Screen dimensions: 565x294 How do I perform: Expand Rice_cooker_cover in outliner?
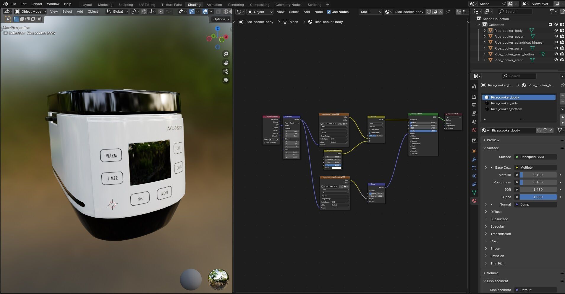(485, 37)
